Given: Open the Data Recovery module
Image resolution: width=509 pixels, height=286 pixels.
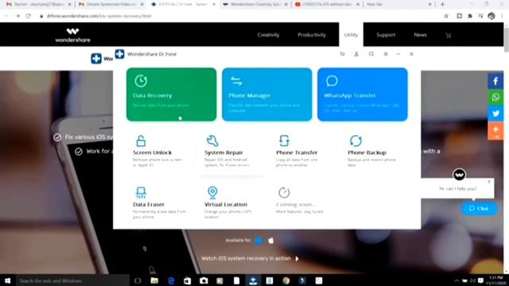Looking at the screenshot, I should (x=172, y=95).
